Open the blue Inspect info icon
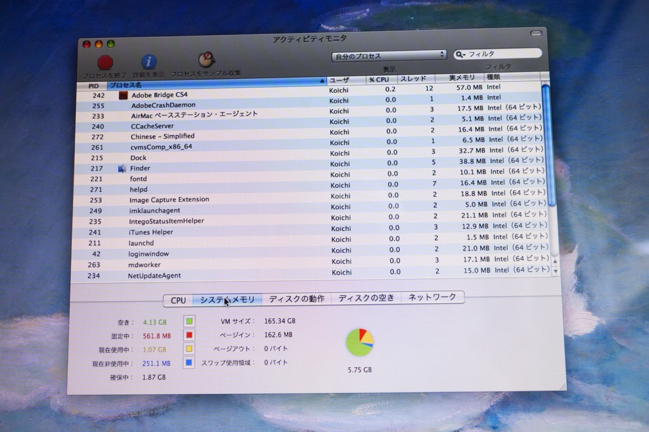 [x=149, y=61]
